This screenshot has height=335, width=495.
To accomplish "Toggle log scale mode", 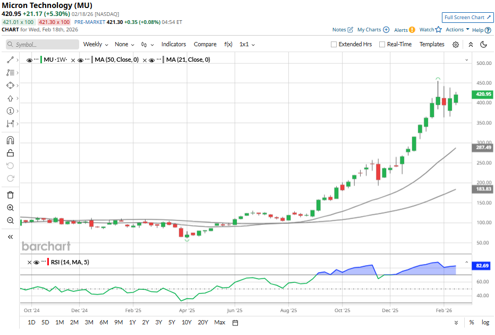I will (485, 322).
